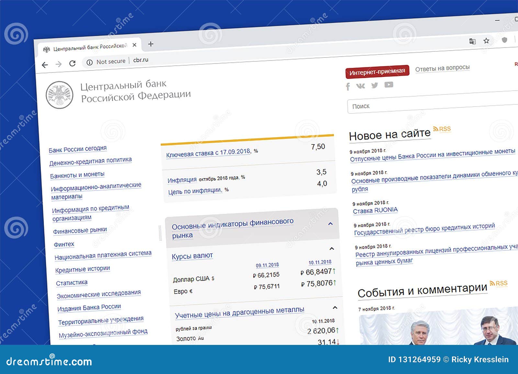Click the 10.11.2018 currency date link
This screenshot has width=518, height=374.
(320, 262)
